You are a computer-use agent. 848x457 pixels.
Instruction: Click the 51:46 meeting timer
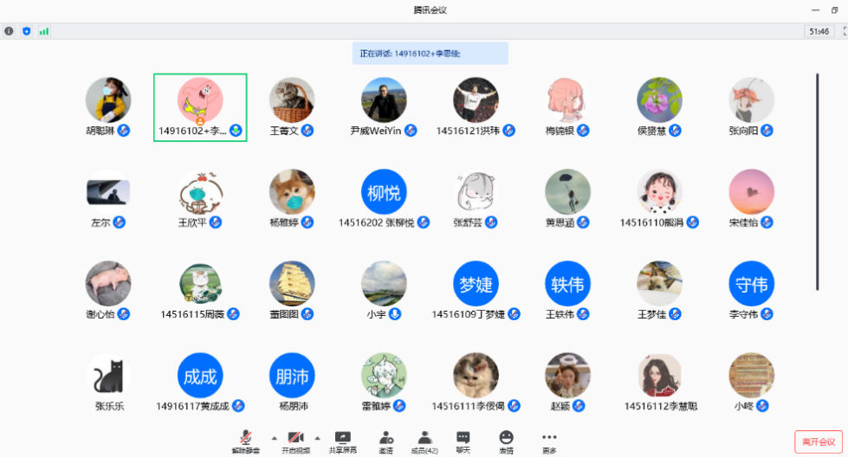819,31
